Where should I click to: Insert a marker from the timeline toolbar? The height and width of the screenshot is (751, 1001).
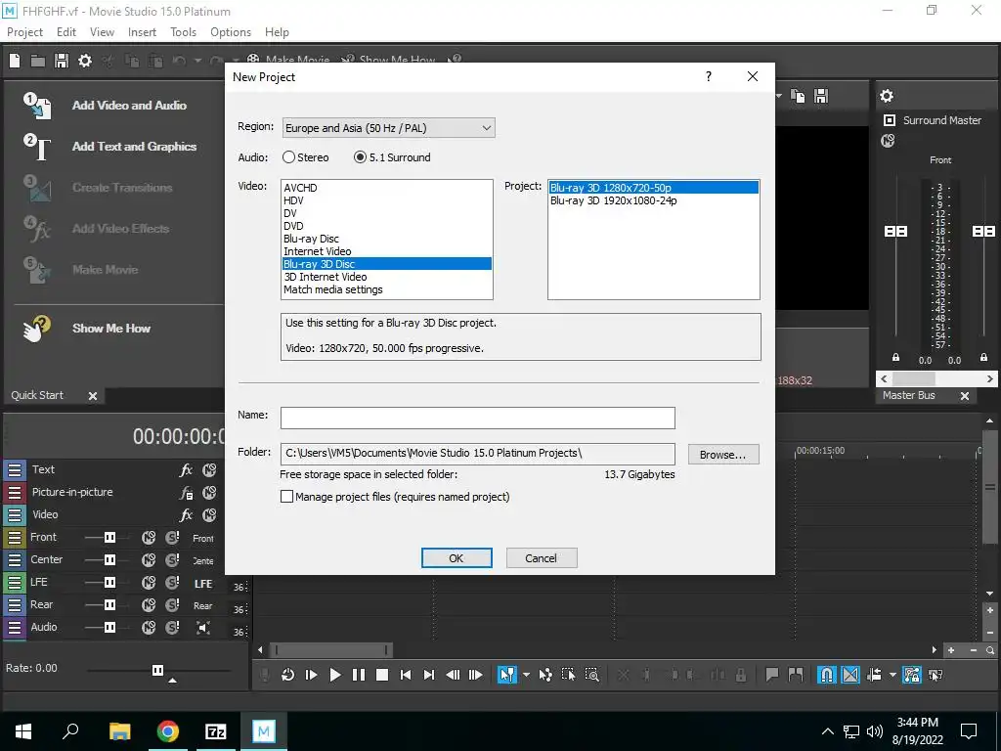[x=772, y=675]
